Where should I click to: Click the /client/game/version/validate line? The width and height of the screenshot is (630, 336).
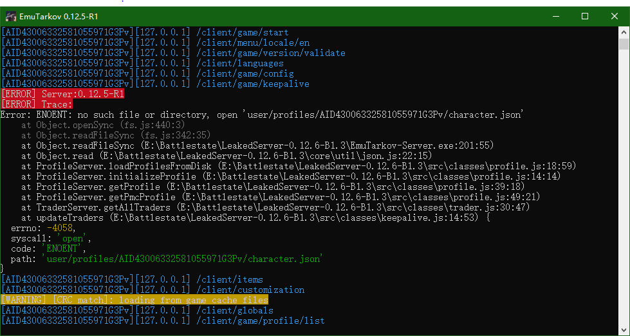[x=173, y=53]
